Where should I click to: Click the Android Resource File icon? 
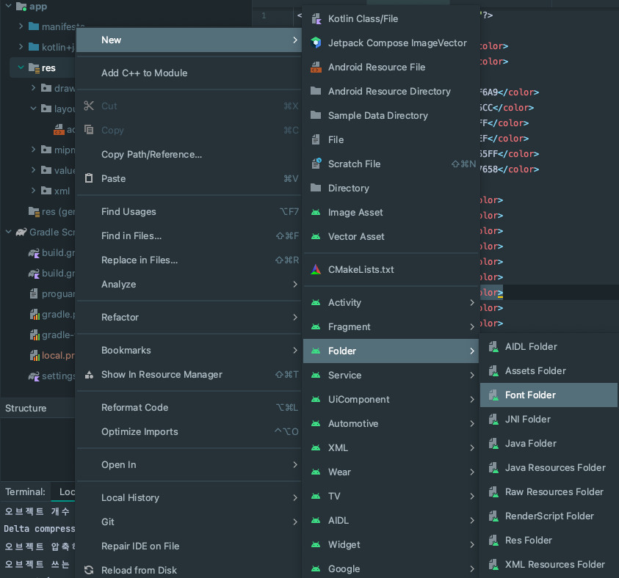316,67
